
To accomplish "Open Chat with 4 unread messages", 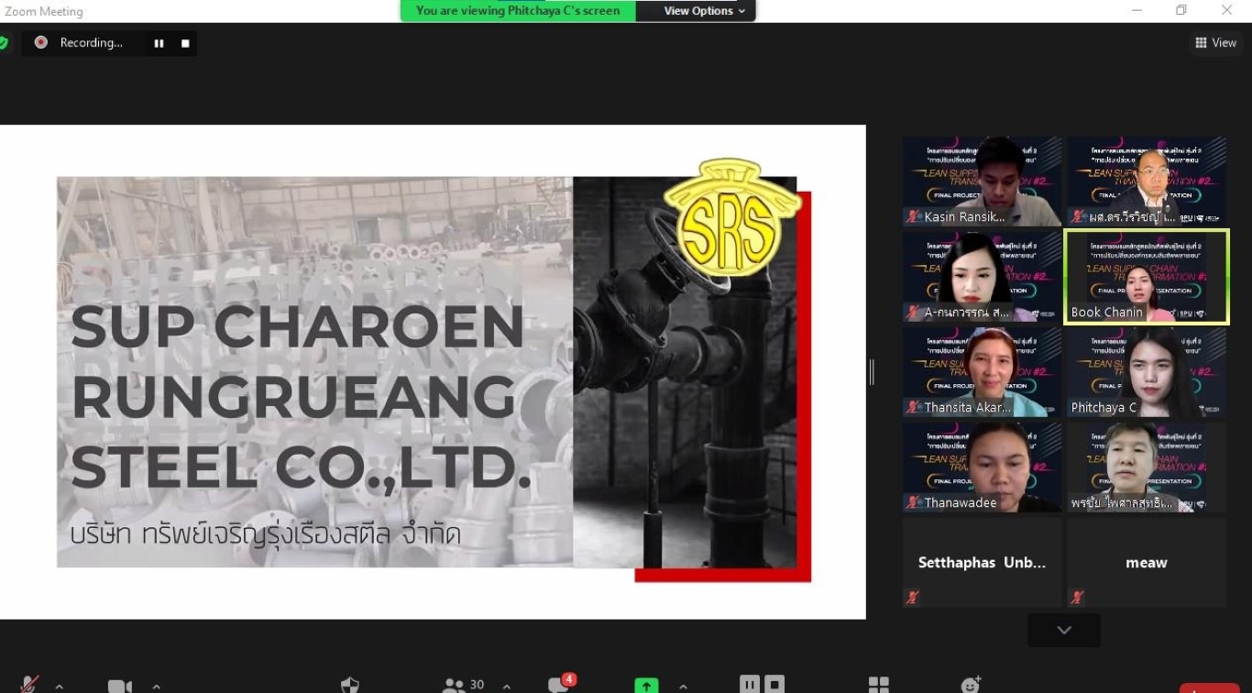I will pos(559,685).
